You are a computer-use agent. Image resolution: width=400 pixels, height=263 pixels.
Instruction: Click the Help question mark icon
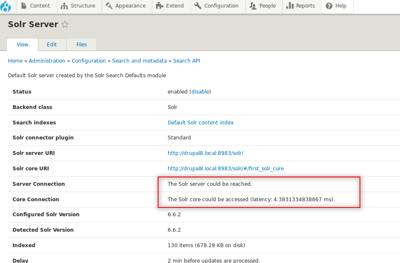point(329,5)
